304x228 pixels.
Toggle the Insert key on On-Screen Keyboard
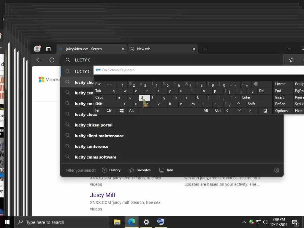(283, 97)
